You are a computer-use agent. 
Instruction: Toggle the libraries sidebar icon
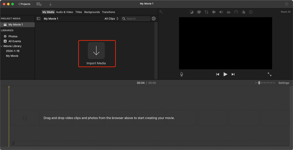point(38,19)
